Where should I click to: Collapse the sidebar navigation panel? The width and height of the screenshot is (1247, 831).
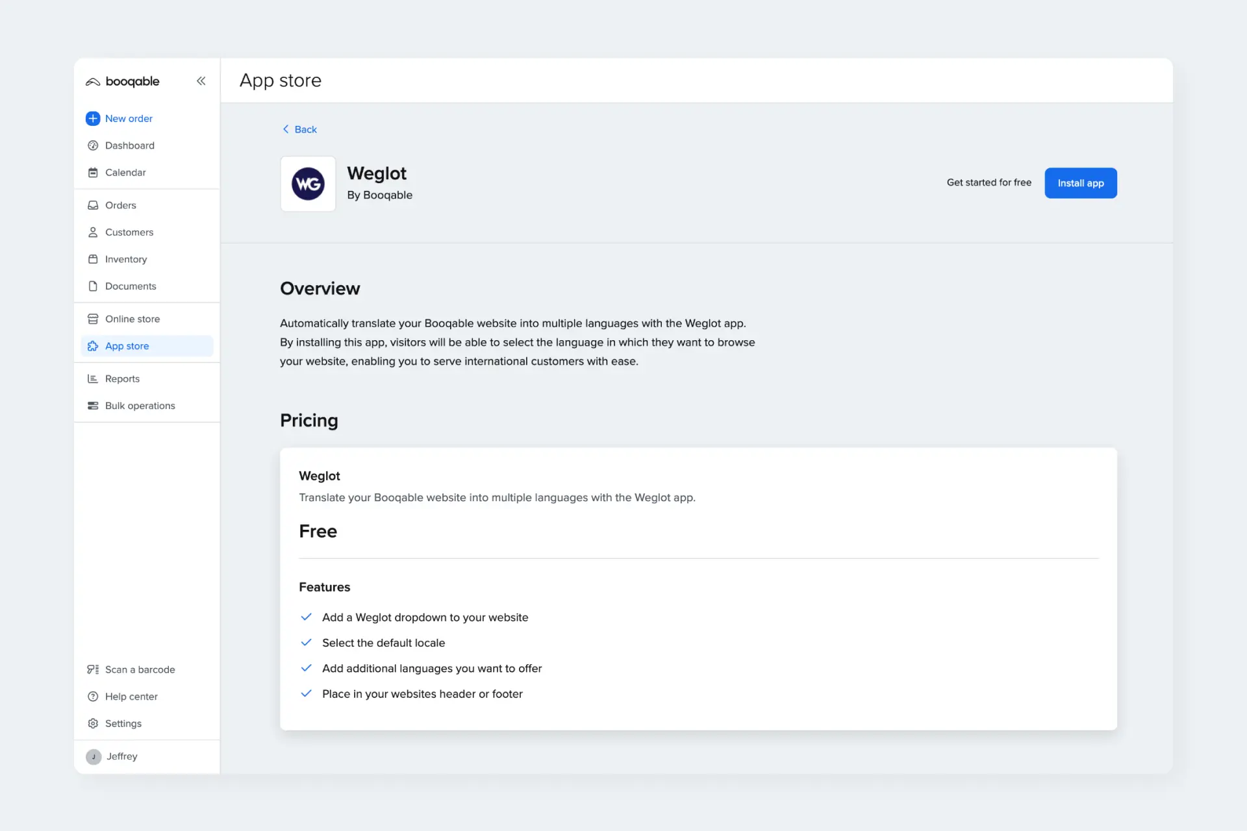[x=201, y=81]
